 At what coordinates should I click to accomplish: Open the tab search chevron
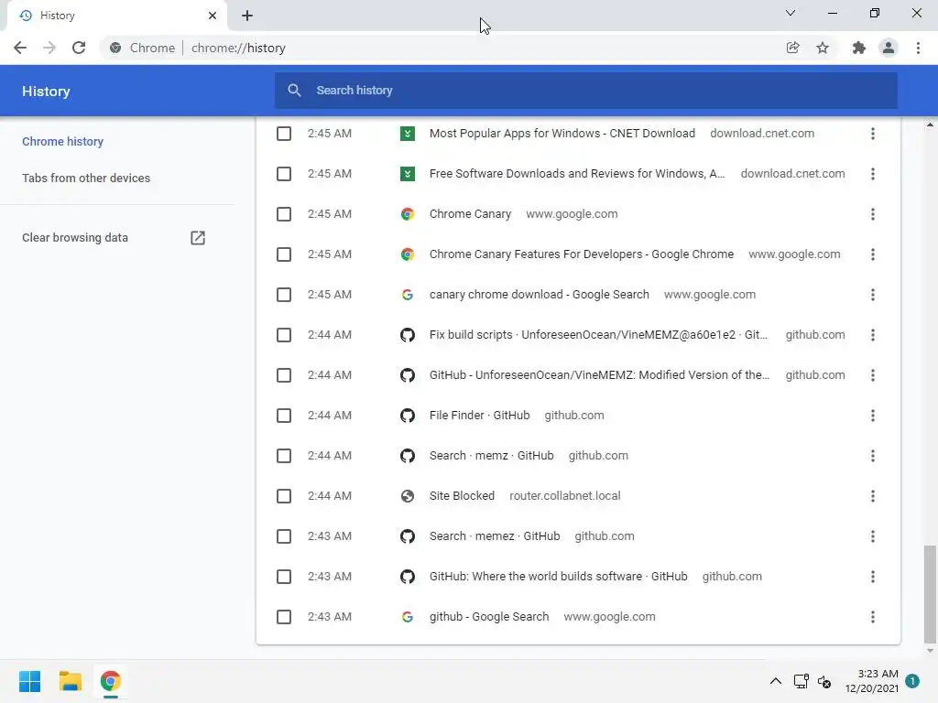pyautogui.click(x=791, y=13)
